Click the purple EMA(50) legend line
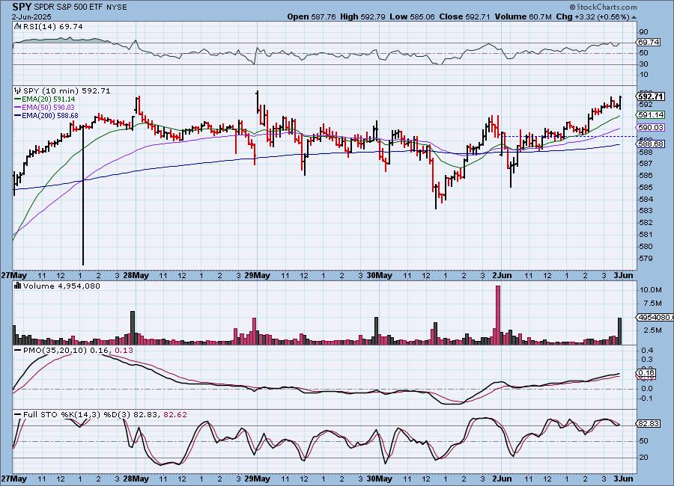Image resolution: width=674 pixels, height=486 pixels. (x=18, y=108)
